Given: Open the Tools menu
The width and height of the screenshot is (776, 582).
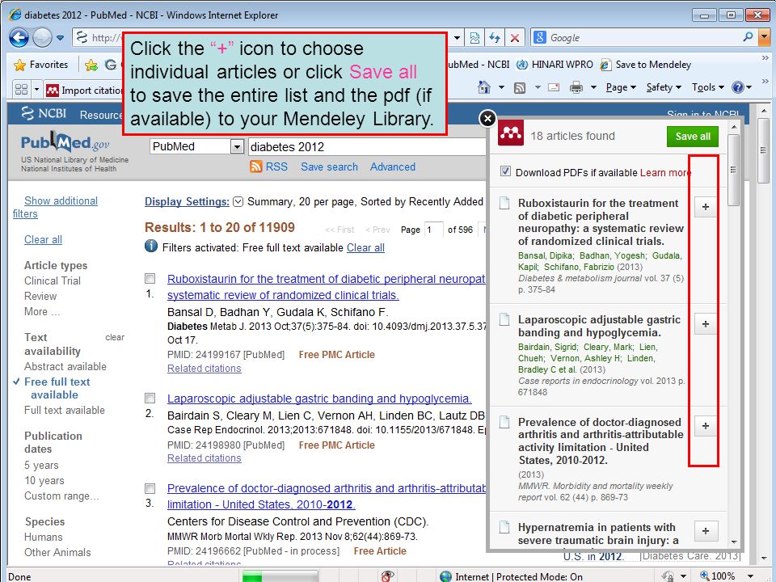Looking at the screenshot, I should pos(708,87).
